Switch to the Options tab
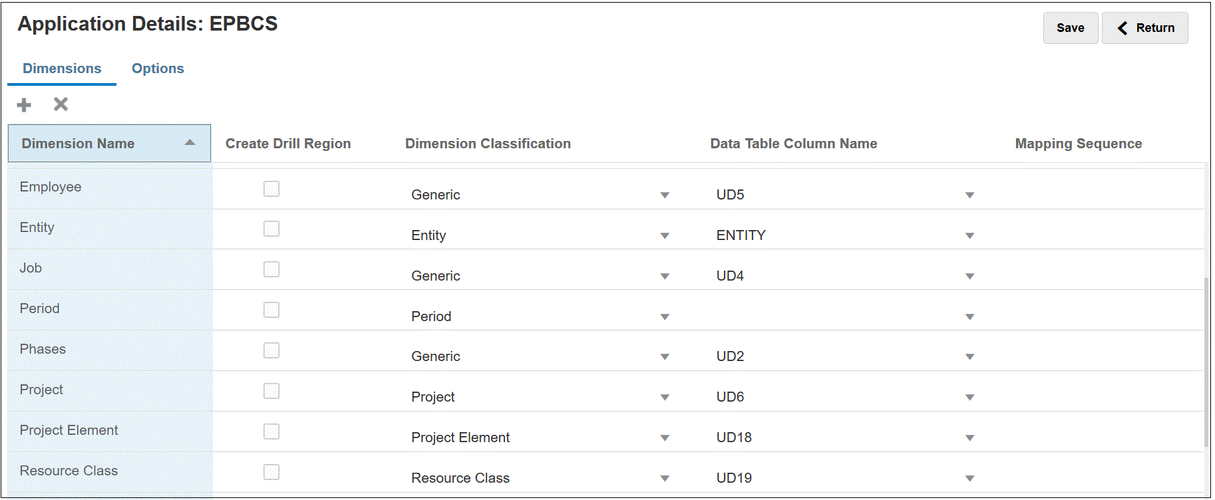Viewport: 1215px width, 500px height. pyautogui.click(x=158, y=68)
